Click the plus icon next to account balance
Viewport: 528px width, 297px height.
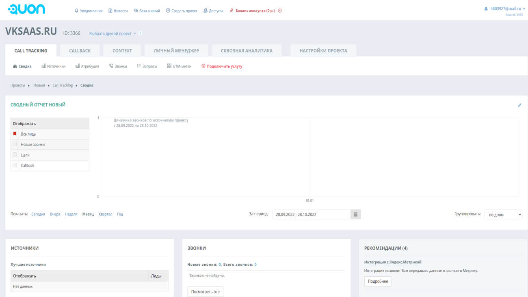[280, 11]
